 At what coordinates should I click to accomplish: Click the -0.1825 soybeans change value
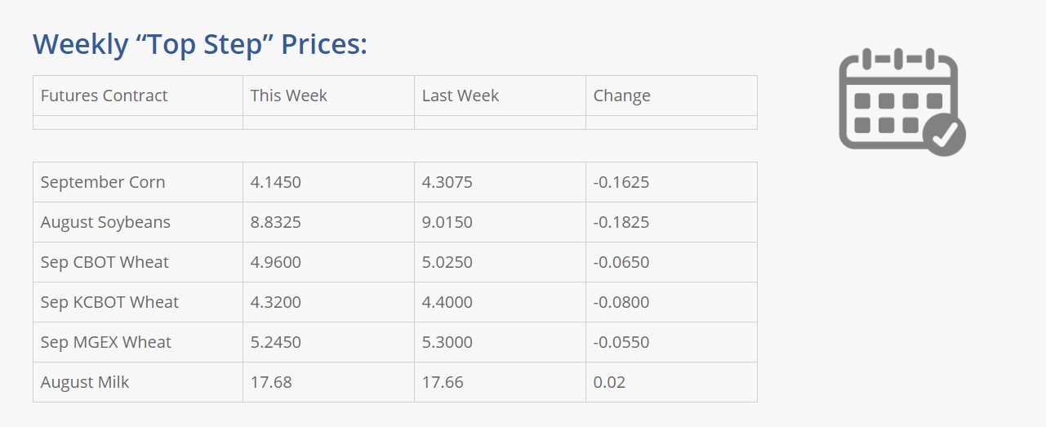[x=621, y=222]
